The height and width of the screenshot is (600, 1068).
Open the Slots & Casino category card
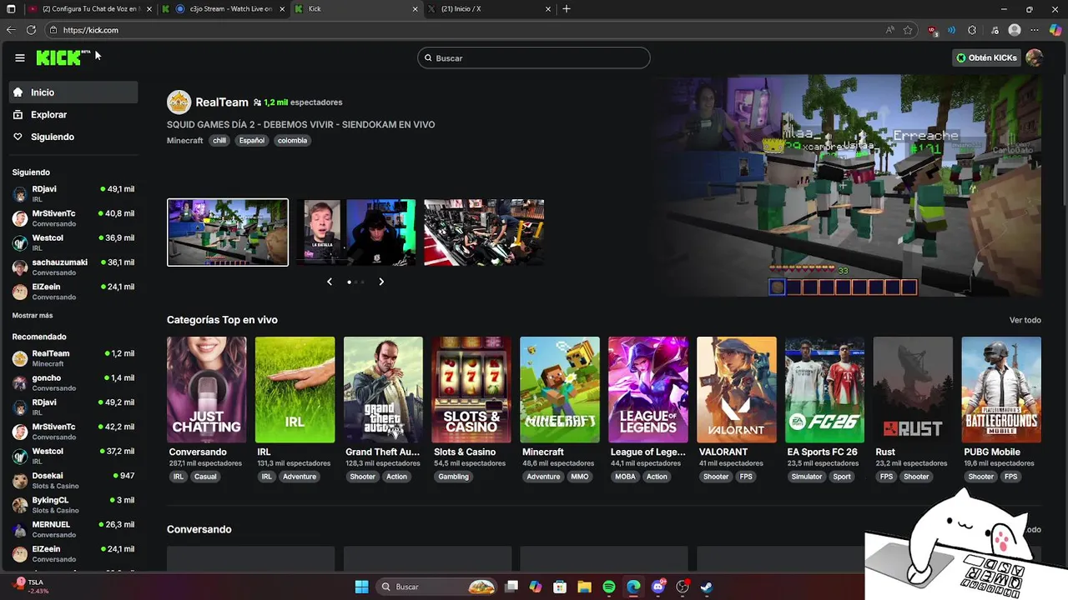click(x=471, y=389)
